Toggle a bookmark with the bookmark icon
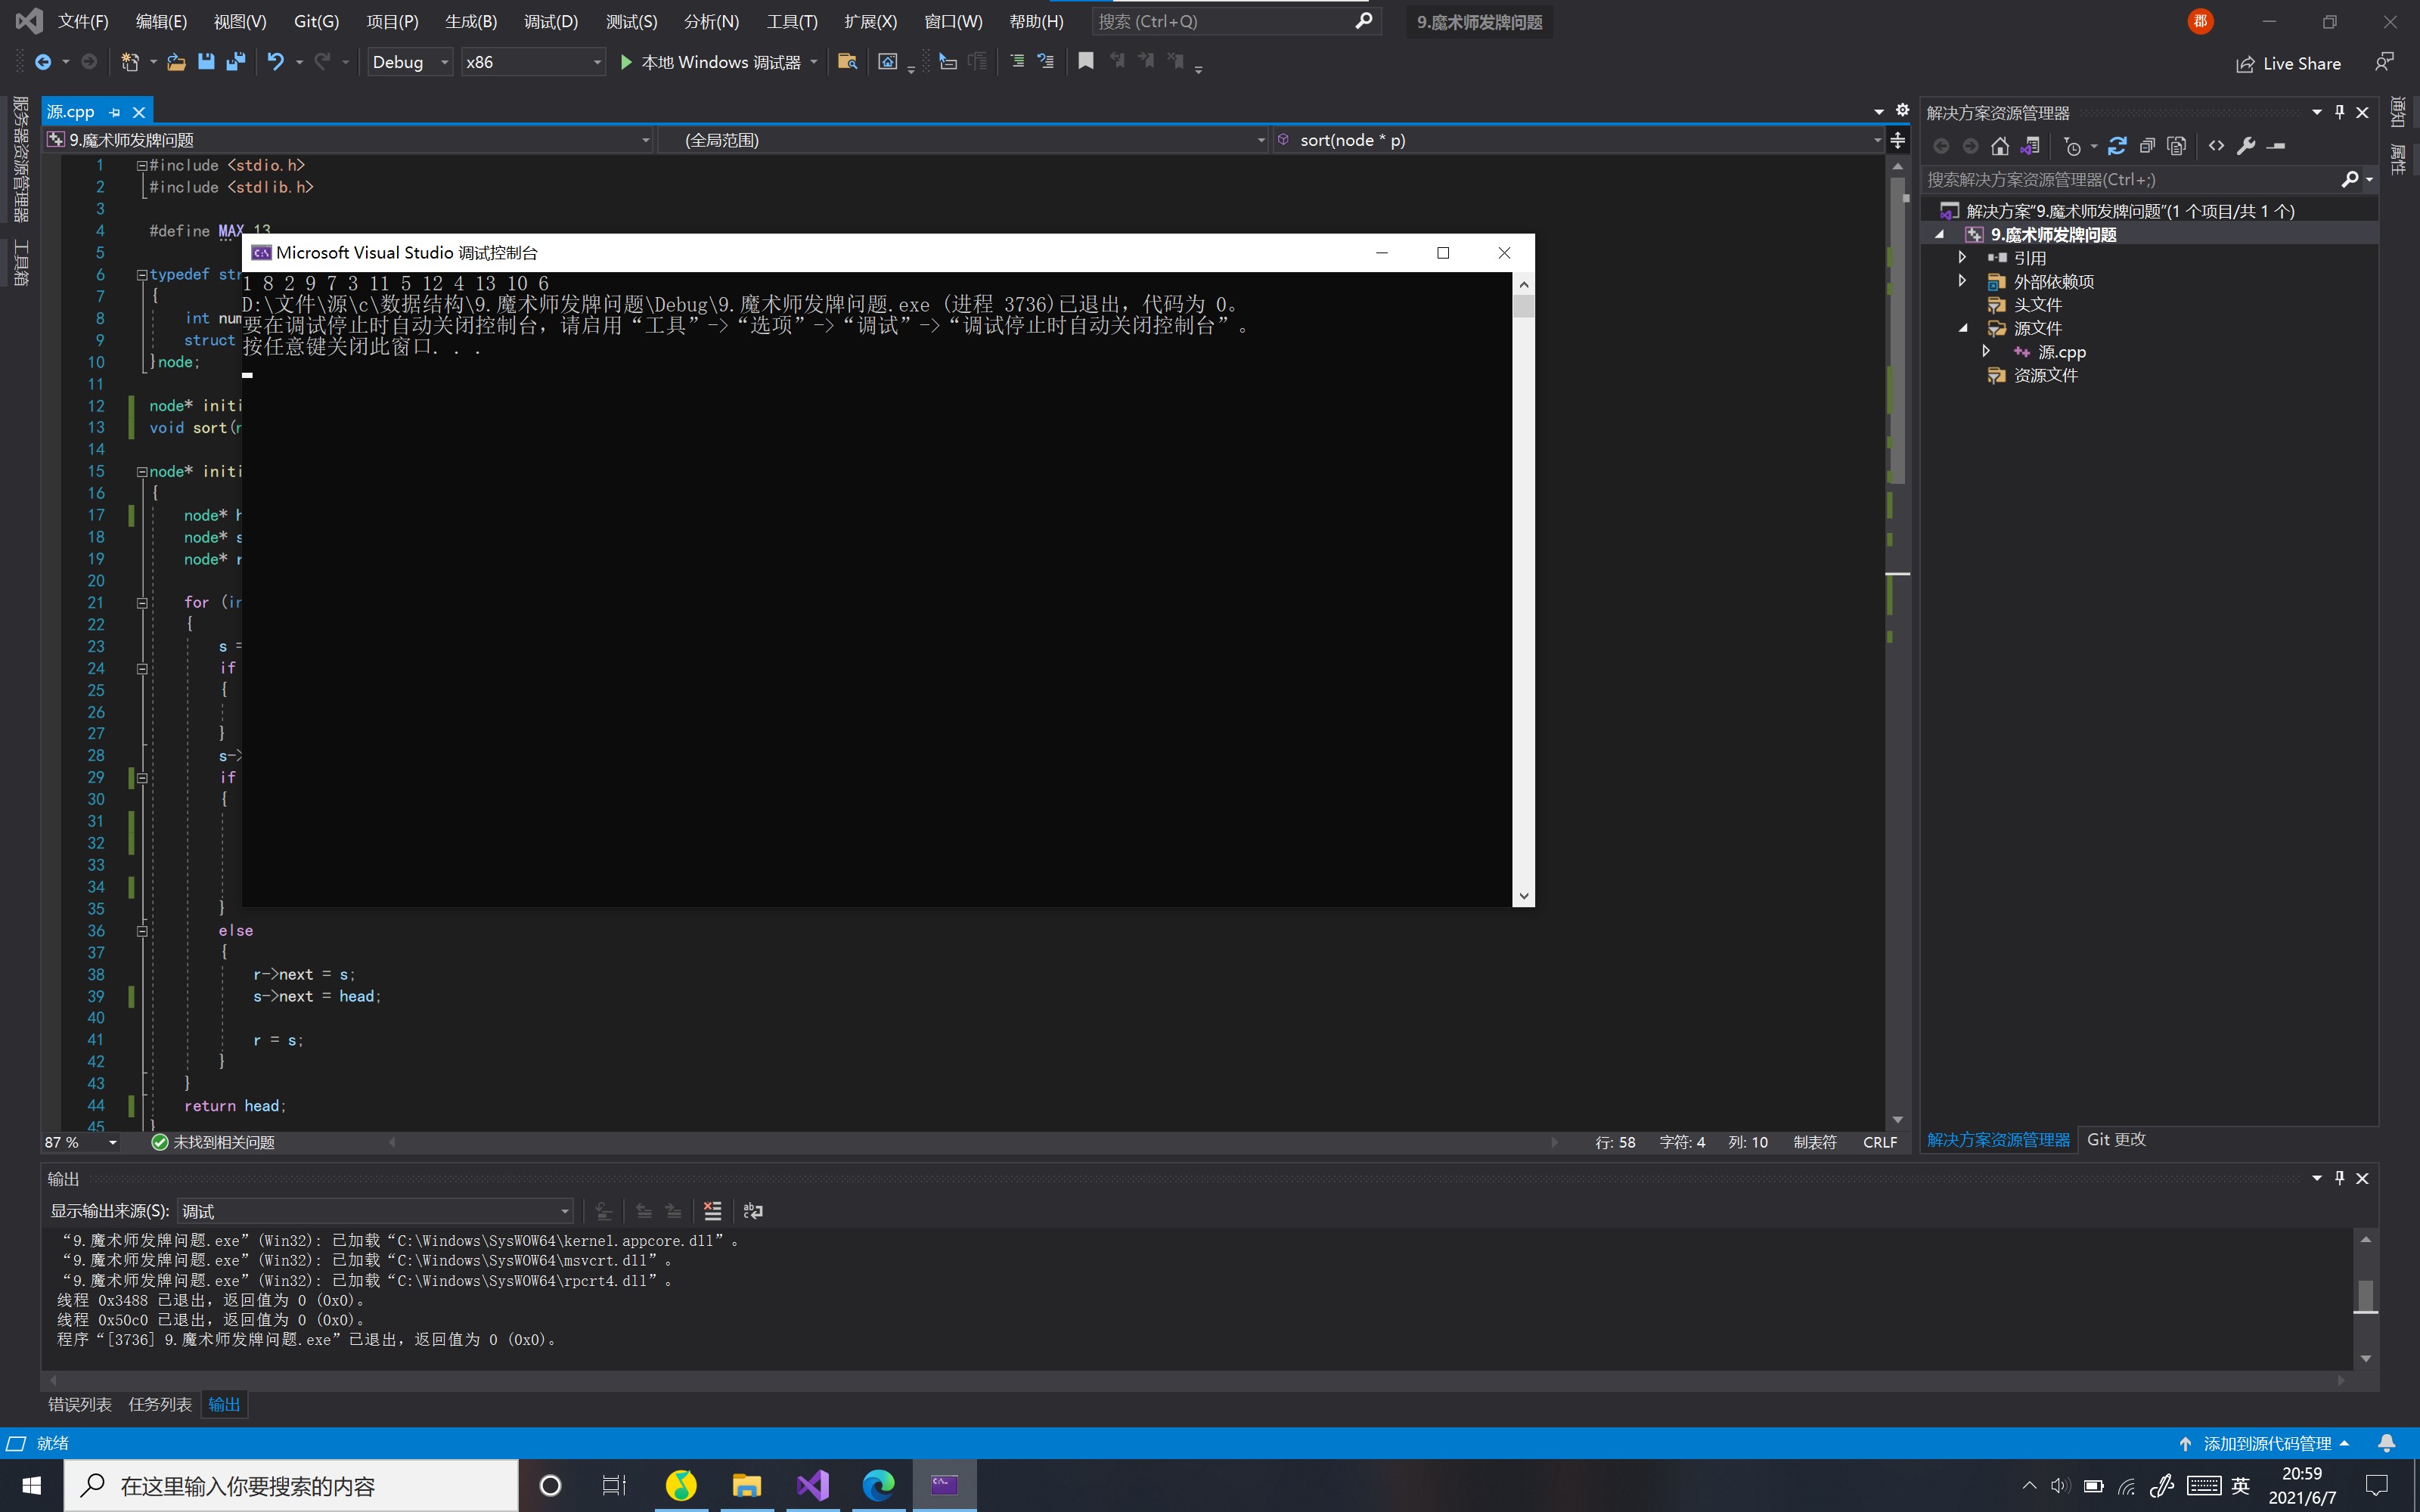This screenshot has height=1512, width=2420. (x=1085, y=62)
